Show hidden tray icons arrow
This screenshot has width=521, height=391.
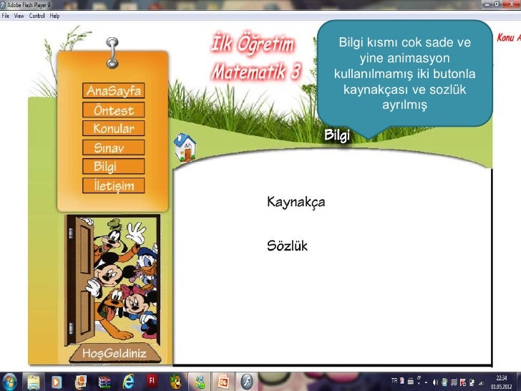[426, 382]
